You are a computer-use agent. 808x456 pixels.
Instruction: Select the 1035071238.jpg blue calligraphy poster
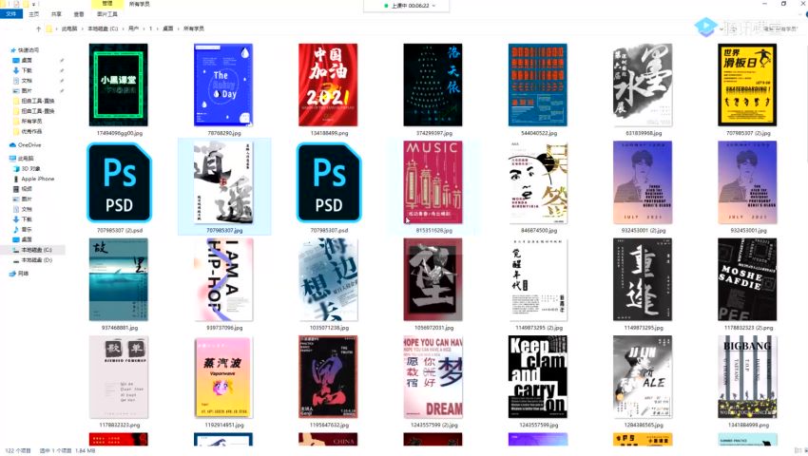click(x=328, y=280)
